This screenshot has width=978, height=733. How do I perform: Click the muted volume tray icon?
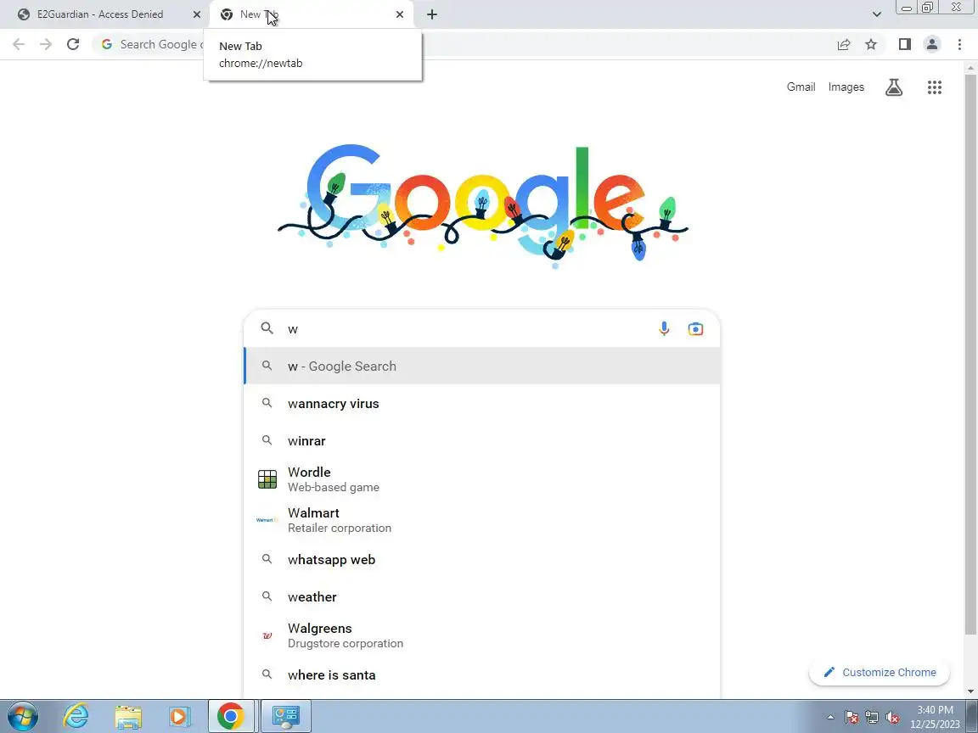[x=892, y=718]
